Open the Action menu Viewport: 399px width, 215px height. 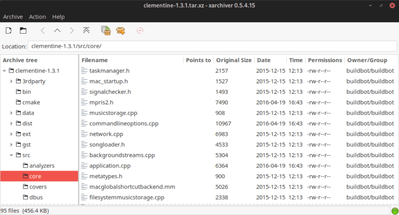point(37,17)
